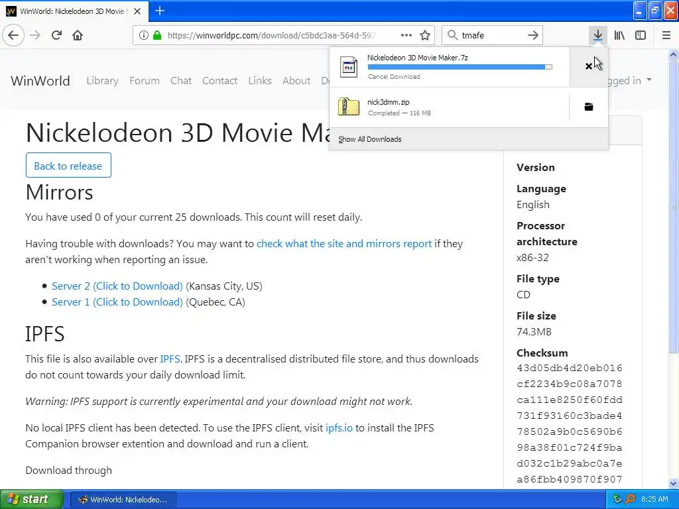Follow the IPFS link

click(x=170, y=359)
